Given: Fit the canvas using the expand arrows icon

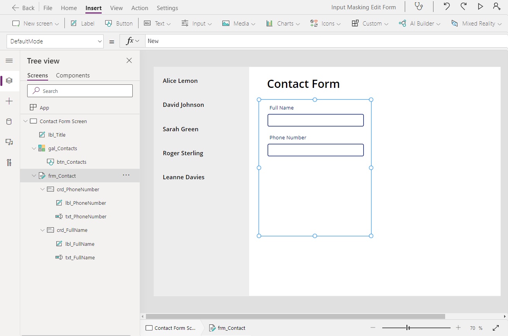Looking at the screenshot, I should (x=496, y=328).
